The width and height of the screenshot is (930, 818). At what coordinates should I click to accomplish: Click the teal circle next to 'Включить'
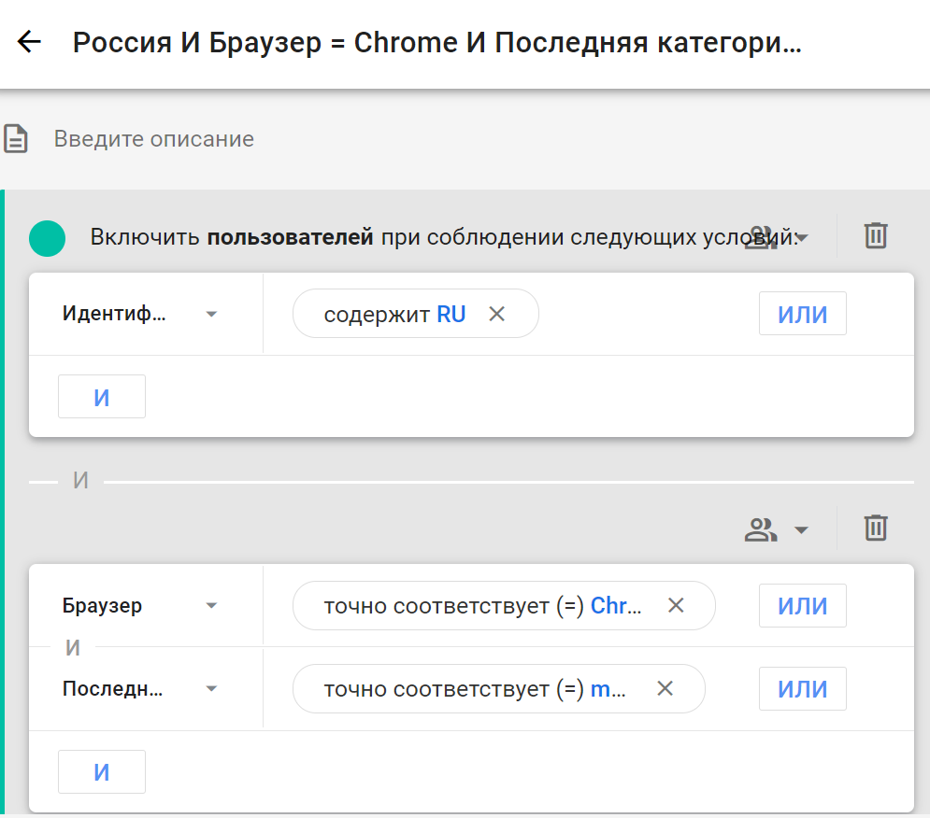pos(48,237)
